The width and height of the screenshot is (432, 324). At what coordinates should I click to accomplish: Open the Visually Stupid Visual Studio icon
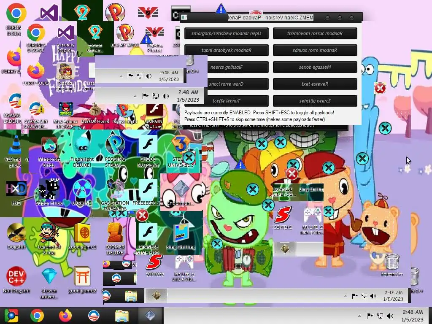point(65,39)
